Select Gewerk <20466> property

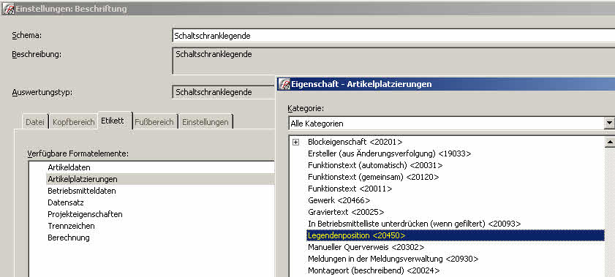pos(339,200)
